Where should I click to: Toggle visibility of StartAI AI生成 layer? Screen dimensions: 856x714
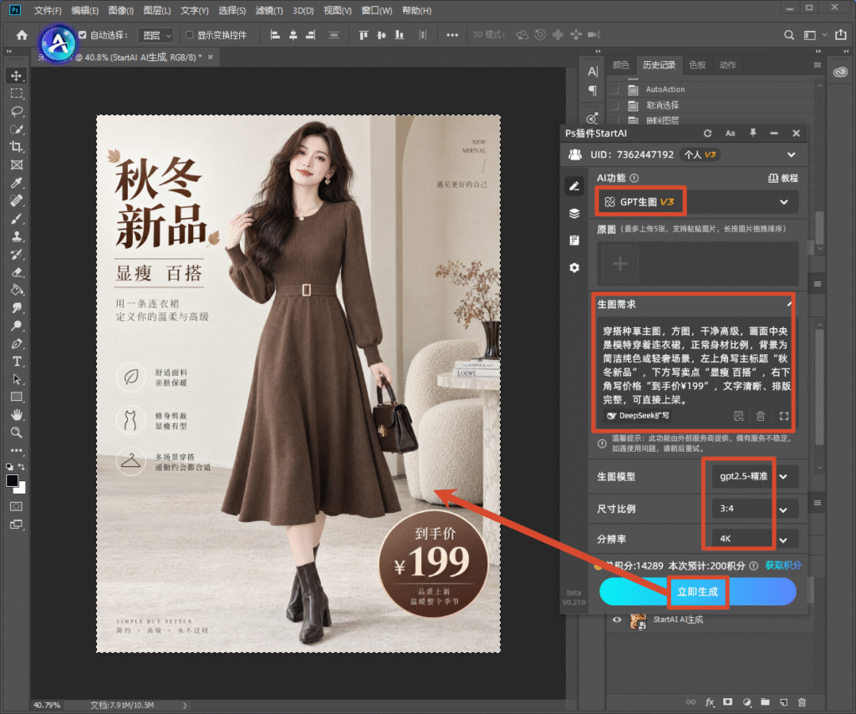(617, 620)
